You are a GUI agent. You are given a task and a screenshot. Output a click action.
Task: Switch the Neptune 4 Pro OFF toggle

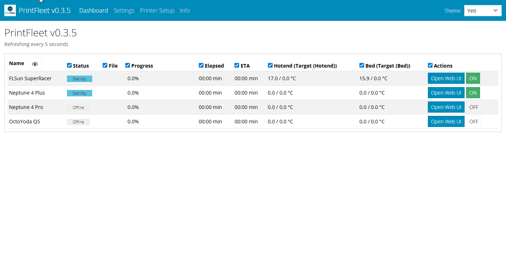pos(474,107)
